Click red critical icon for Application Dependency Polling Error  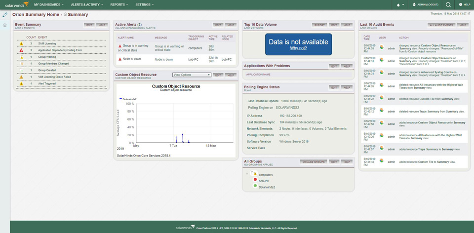coord(21,50)
